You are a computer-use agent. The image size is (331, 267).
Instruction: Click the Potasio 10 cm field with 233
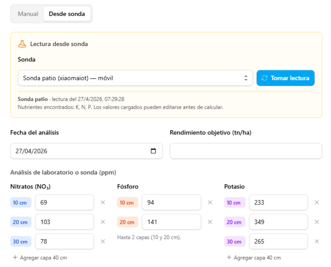coord(278,202)
